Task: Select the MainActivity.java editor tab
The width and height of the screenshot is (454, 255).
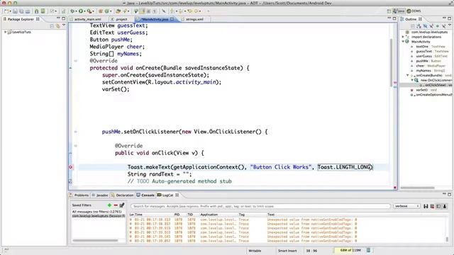Action: (x=155, y=19)
